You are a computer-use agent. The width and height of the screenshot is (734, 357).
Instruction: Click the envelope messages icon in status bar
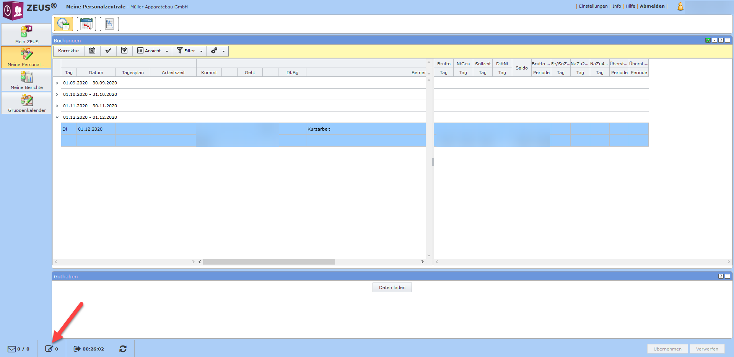[x=12, y=349]
